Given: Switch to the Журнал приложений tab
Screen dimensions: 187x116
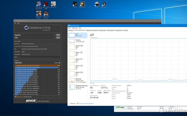Looking at the screenshot, I should coord(92,30).
